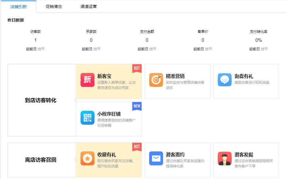Click the businessman 潜客发掘 icon
This screenshot has height=179, width=286.
[x=225, y=158]
